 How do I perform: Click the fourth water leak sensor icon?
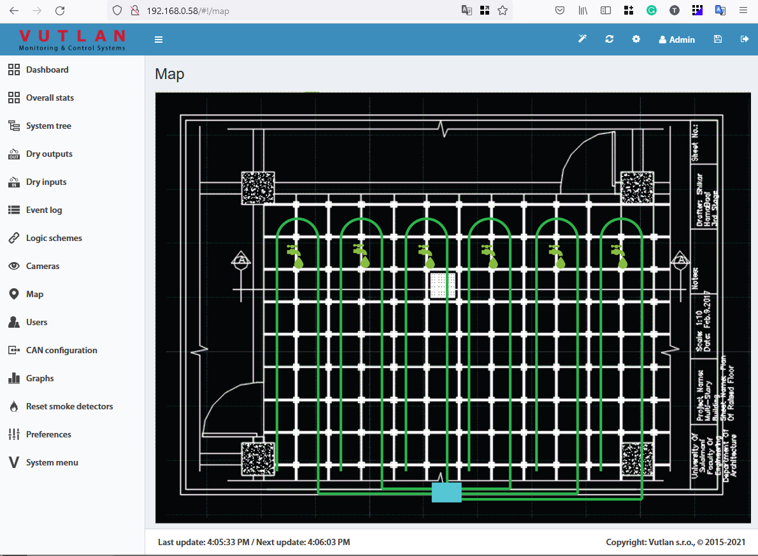point(489,256)
